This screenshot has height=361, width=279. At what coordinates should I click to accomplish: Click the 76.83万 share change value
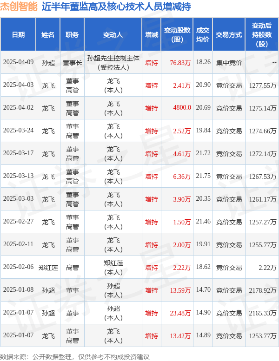(x=180, y=63)
